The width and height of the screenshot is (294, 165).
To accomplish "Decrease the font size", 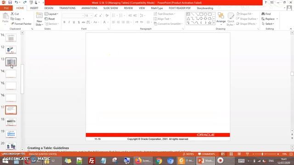I will click(x=101, y=16).
